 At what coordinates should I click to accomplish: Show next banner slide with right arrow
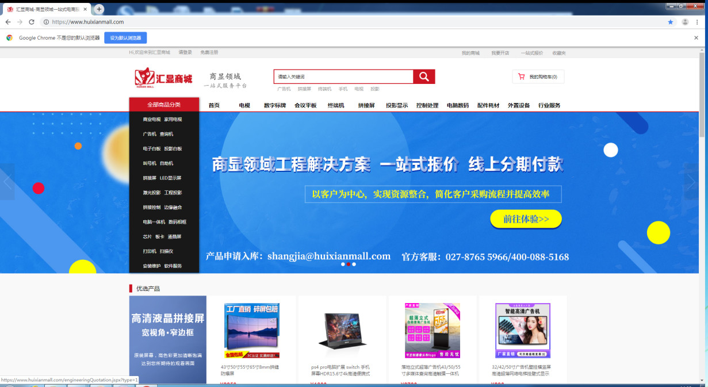tap(691, 182)
